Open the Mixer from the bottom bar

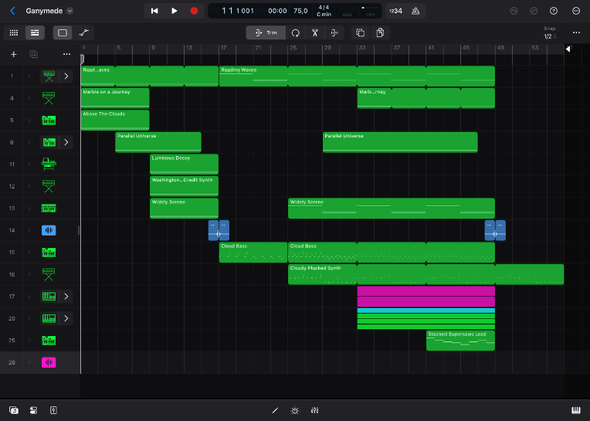point(315,410)
